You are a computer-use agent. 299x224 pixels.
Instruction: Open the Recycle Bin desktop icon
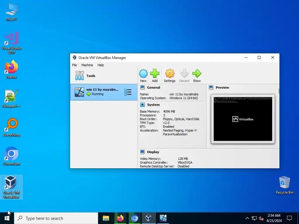pyautogui.click(x=284, y=185)
